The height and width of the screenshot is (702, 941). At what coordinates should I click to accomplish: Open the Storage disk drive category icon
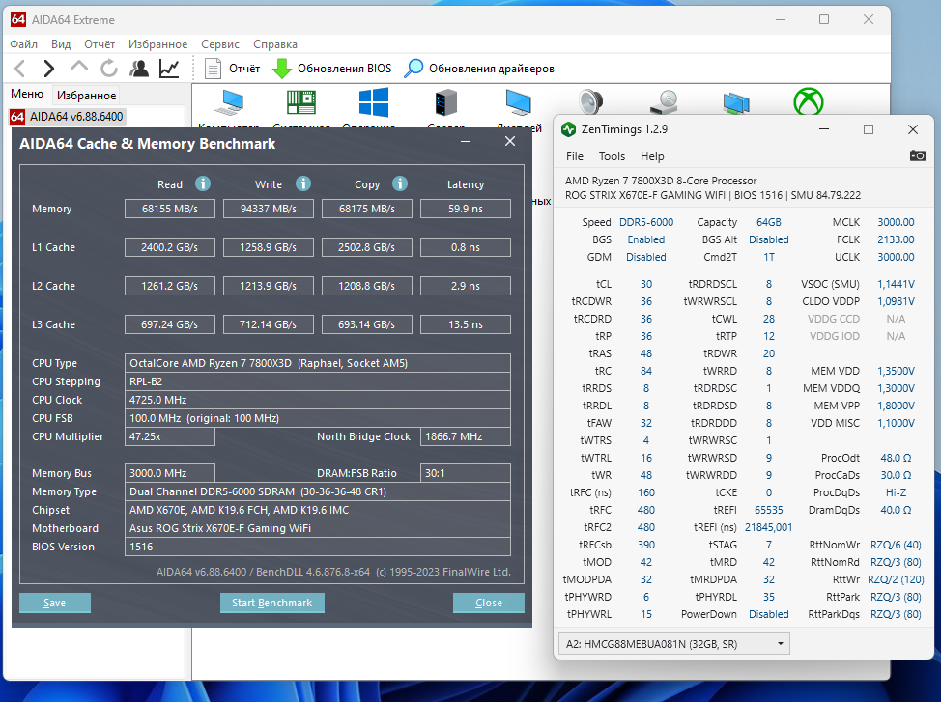664,102
